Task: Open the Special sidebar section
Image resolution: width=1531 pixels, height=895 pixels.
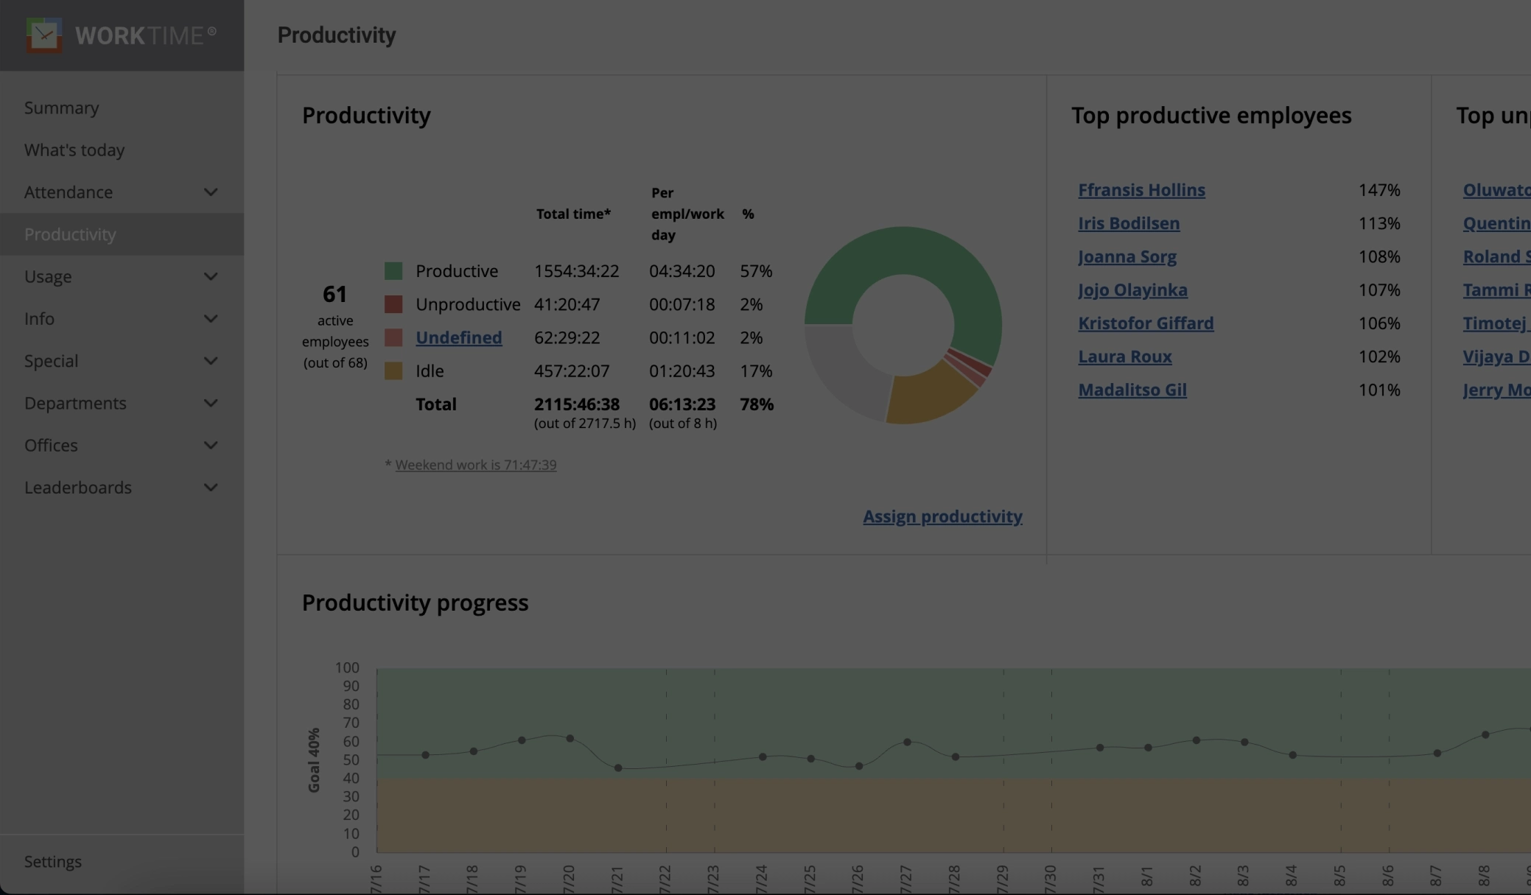Action: click(51, 361)
